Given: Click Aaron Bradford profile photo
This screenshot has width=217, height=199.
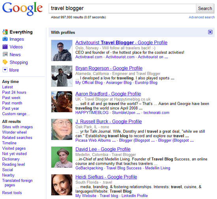Looking at the screenshot, I should coord(62,101).
